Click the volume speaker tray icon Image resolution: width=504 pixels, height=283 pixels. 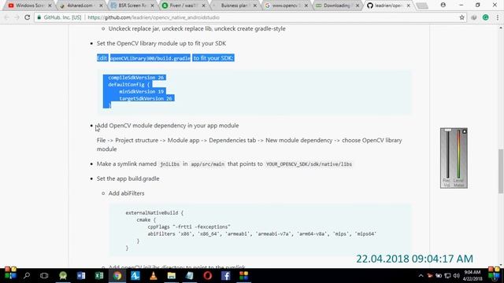[x=457, y=276]
